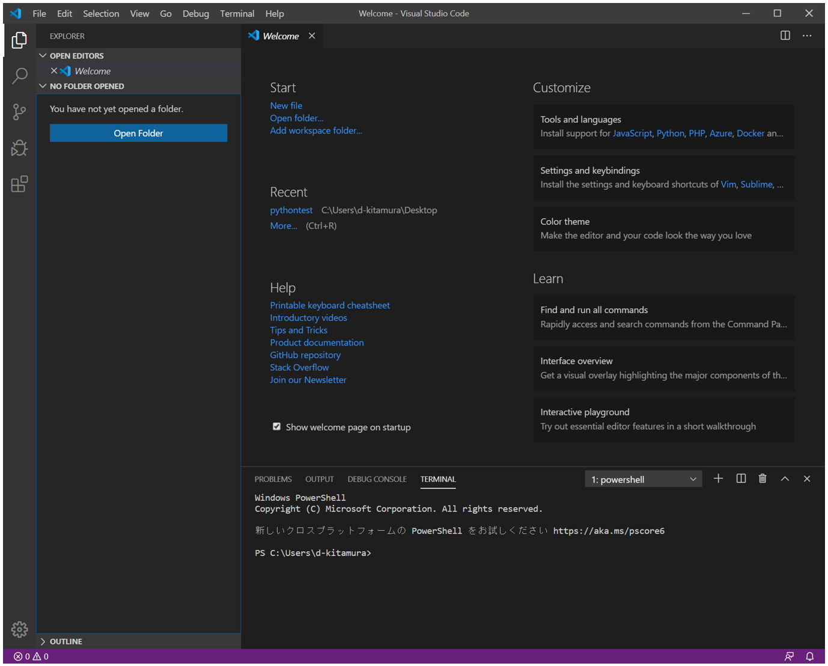Open Find and run all commands card

tap(663, 317)
